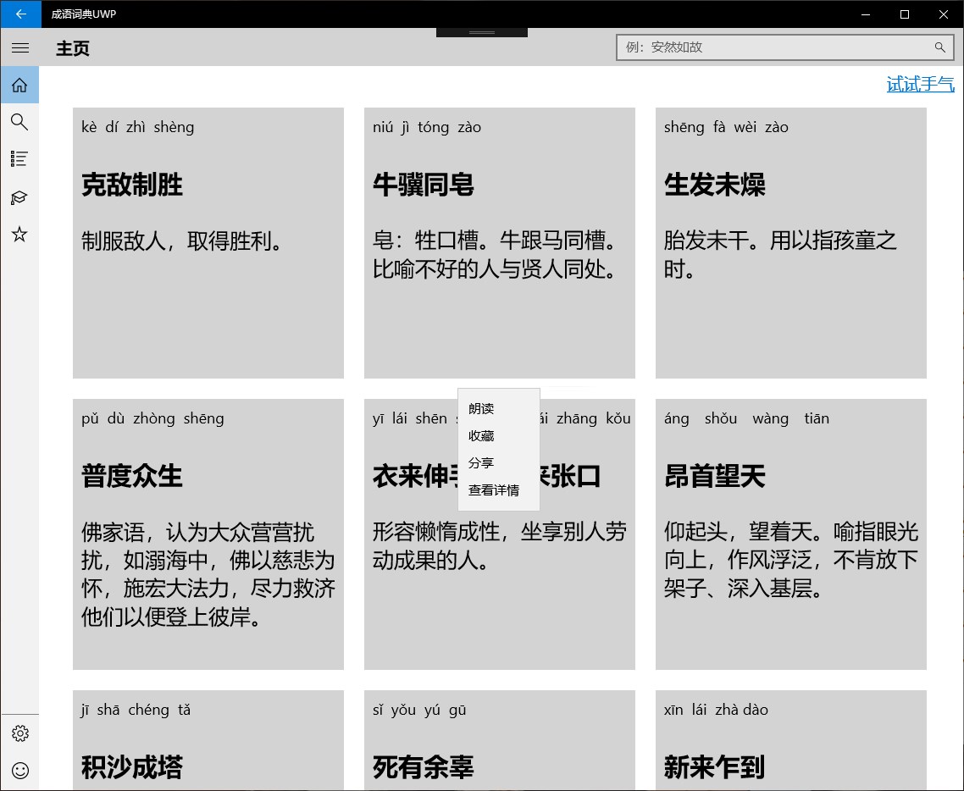Click the search magnifier in the search box
The image size is (964, 791).
tap(939, 47)
